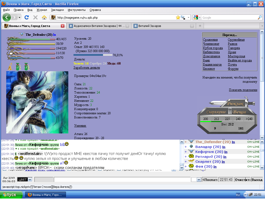Open the Home page icon
The image size is (265, 199).
click(x=44, y=17)
